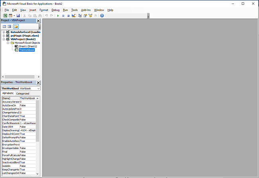Toggle Folders view in Project panel
Screen dimensions: 259x178
(16, 26)
